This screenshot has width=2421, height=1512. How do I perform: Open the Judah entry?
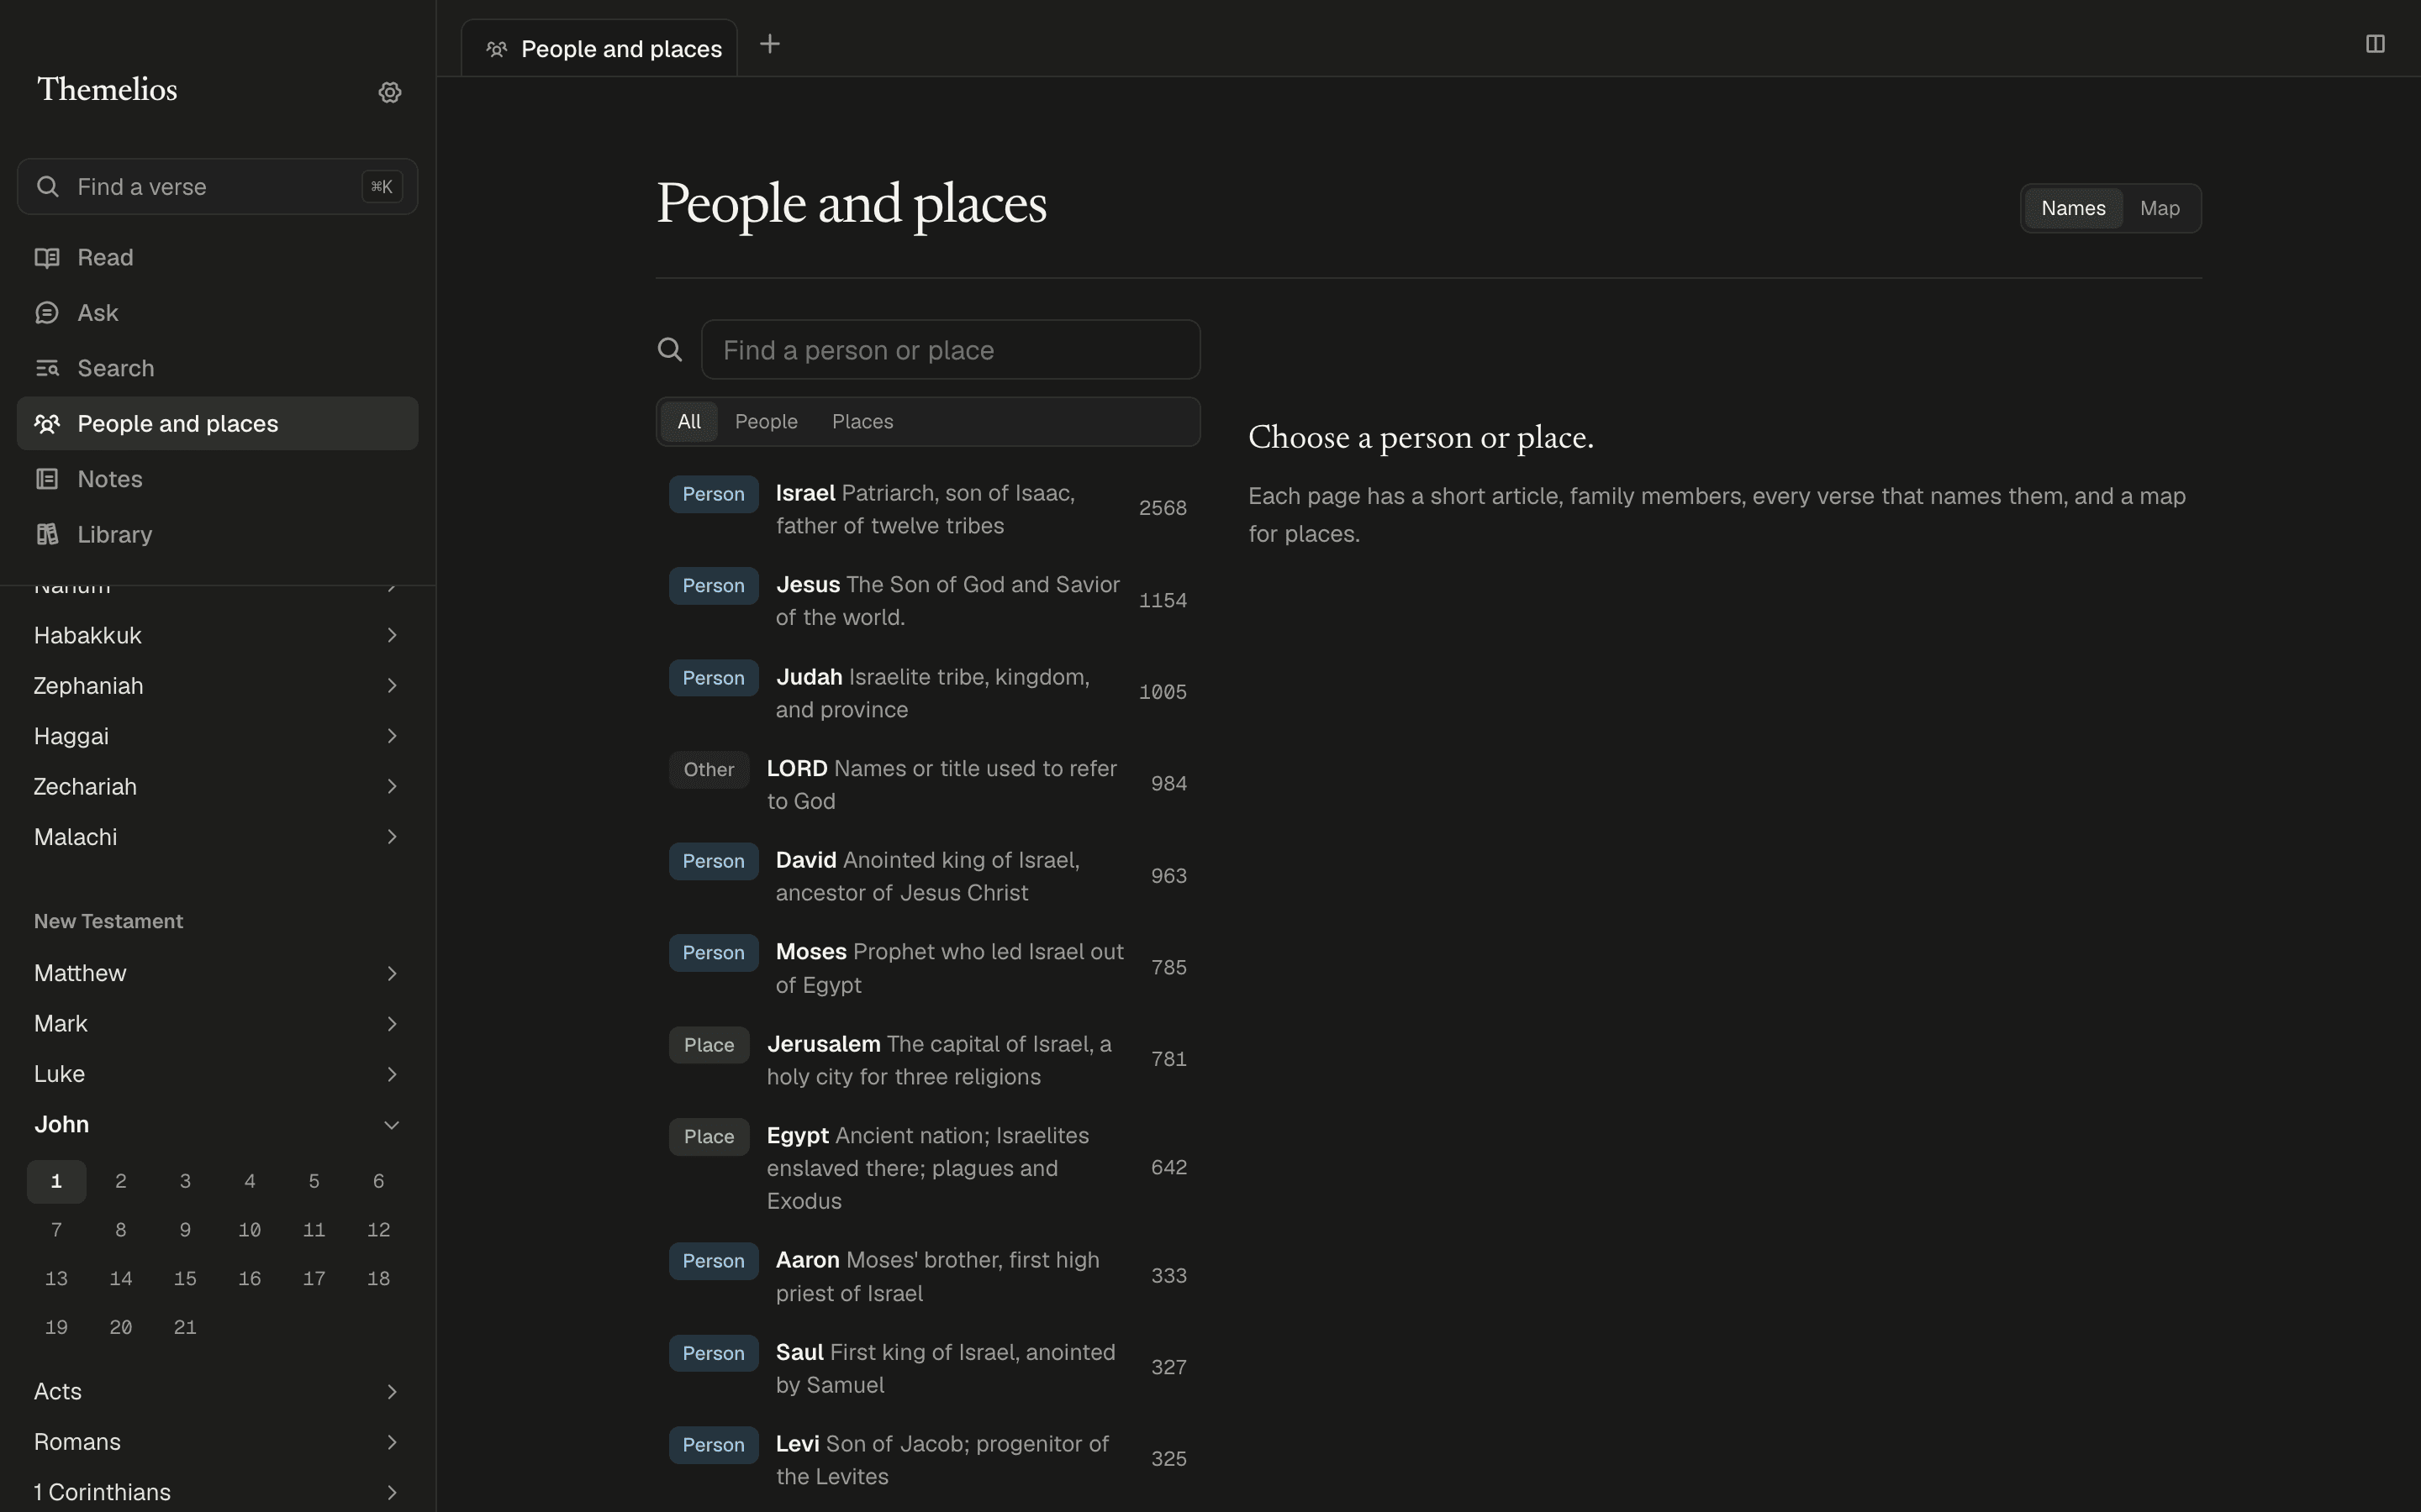tap(927, 693)
